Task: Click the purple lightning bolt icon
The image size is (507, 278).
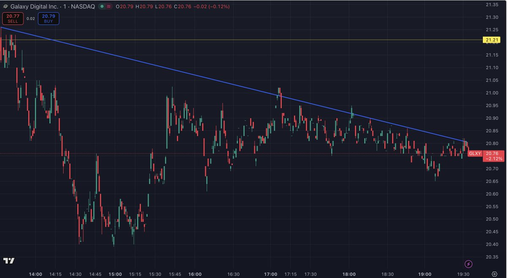Action: (x=468, y=264)
